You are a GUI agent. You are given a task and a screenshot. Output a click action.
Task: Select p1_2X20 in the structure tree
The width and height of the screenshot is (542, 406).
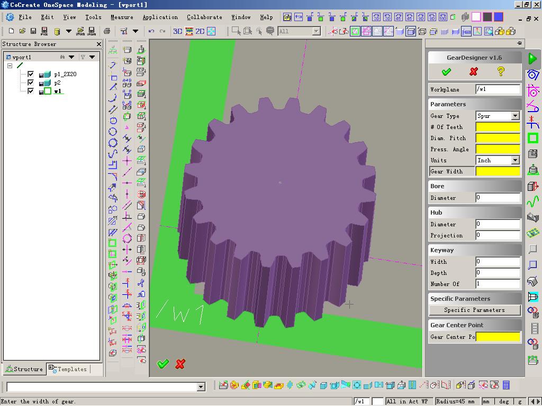65,74
